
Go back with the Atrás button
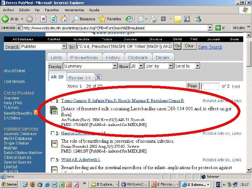tap(10, 19)
